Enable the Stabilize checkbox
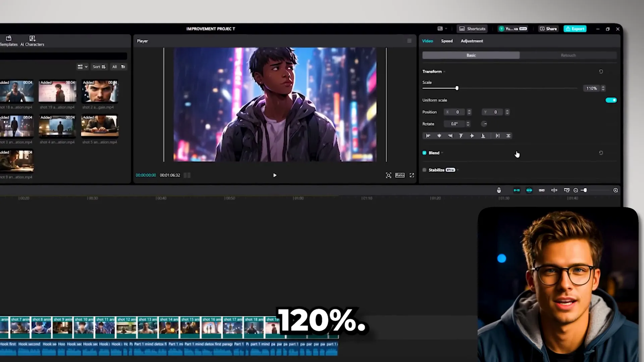Screen dimensions: 644x362 [424, 170]
